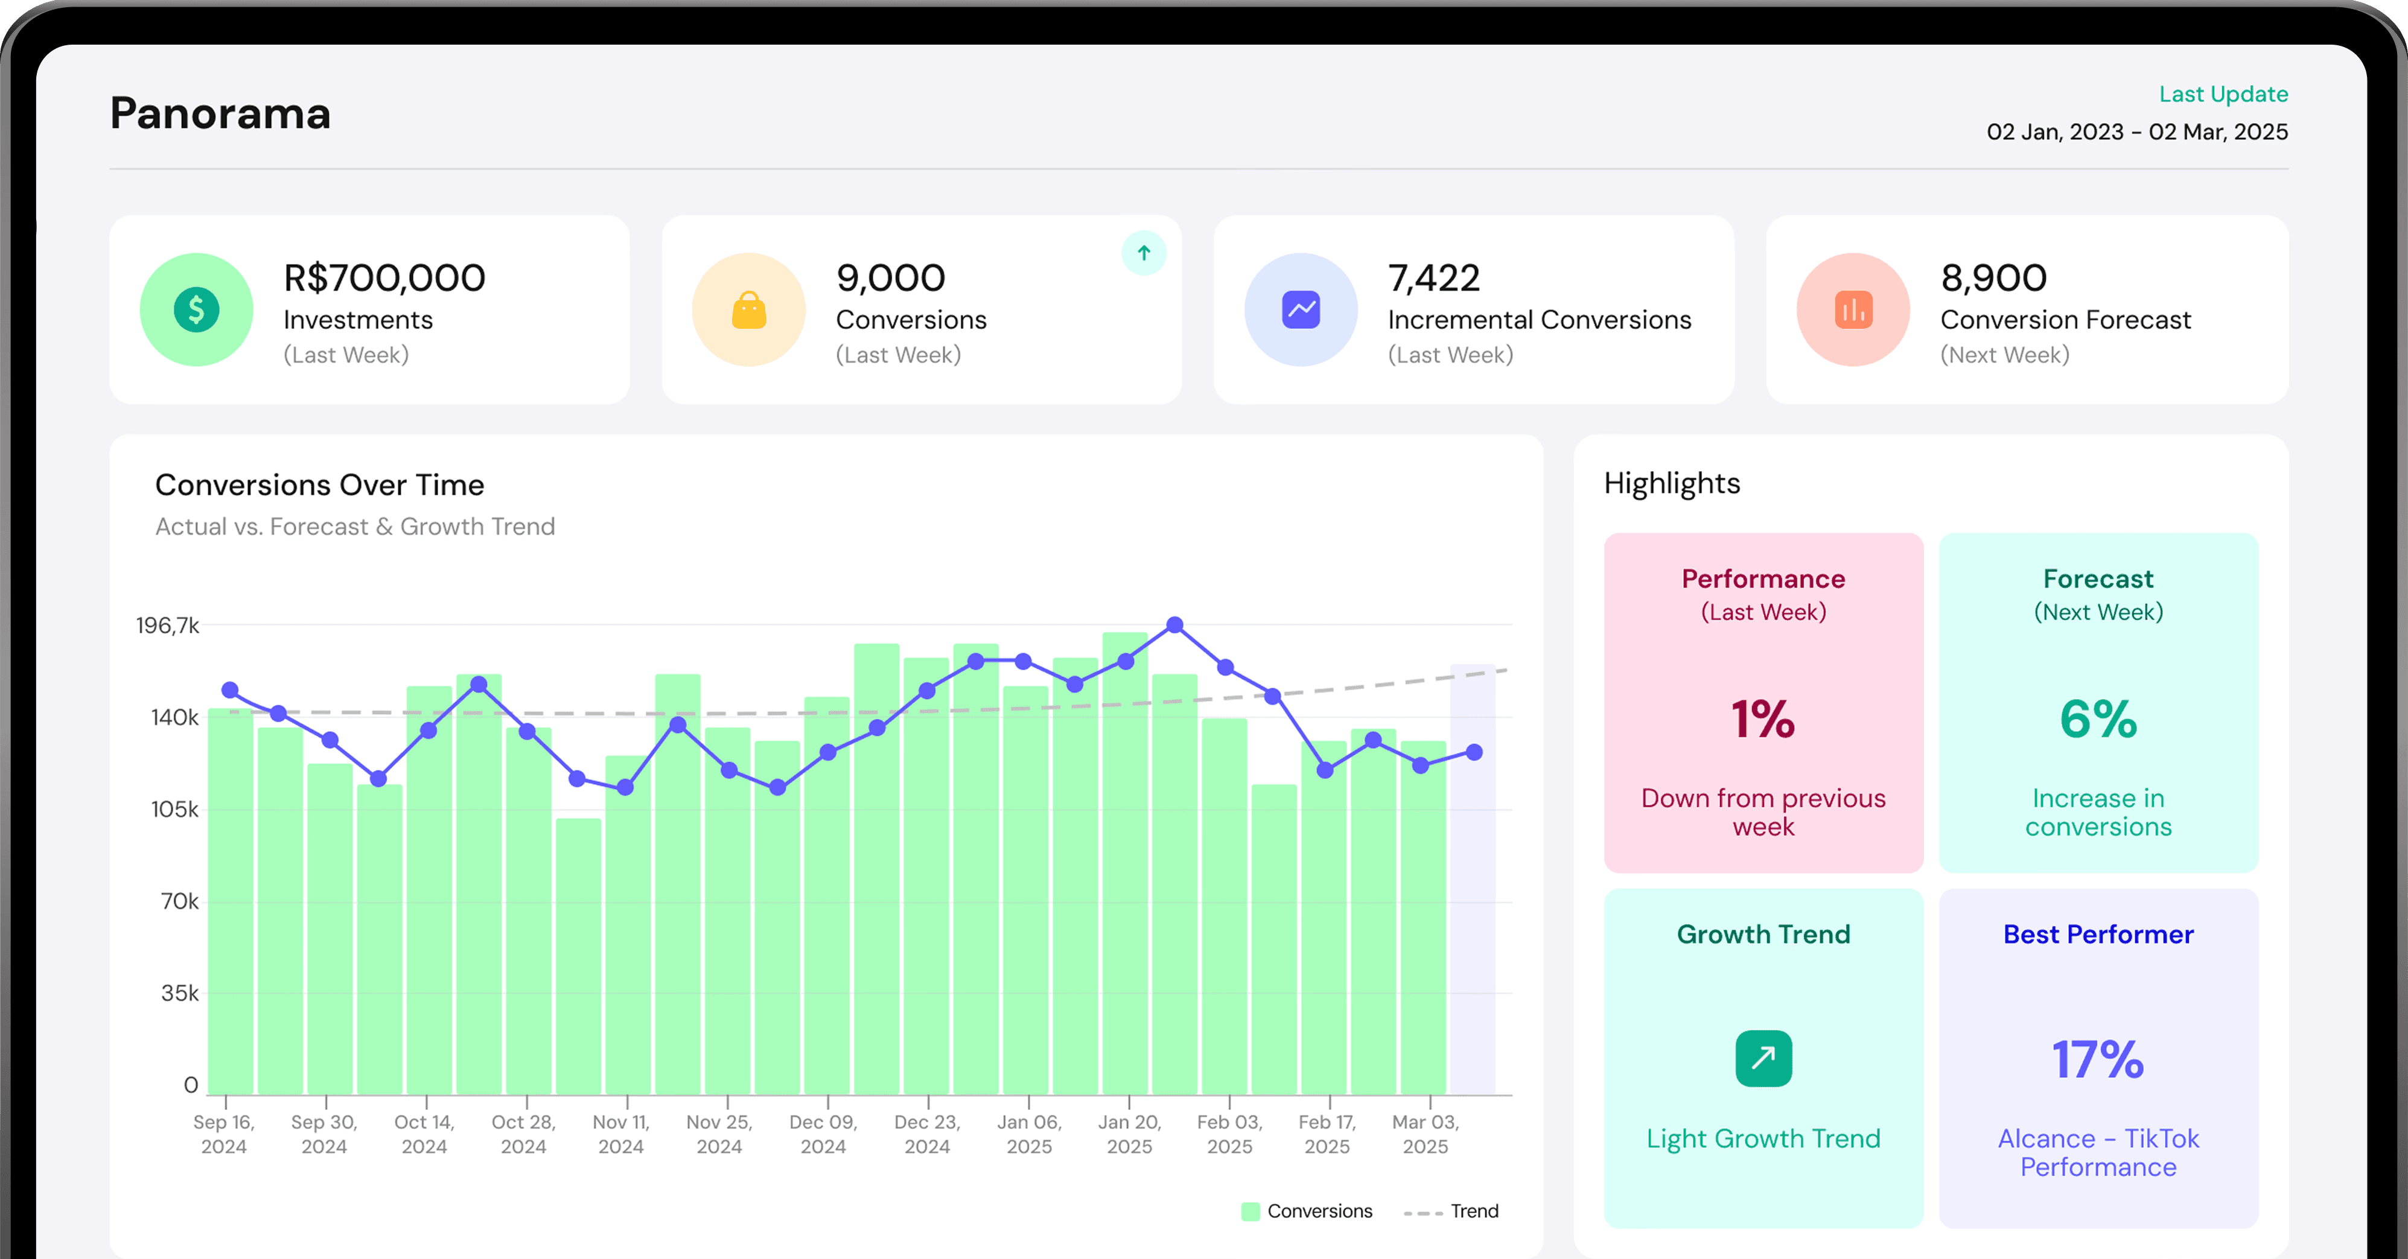2408x1259 pixels.
Task: Click the Feb 03, 2025 axis label
Action: click(1229, 1134)
